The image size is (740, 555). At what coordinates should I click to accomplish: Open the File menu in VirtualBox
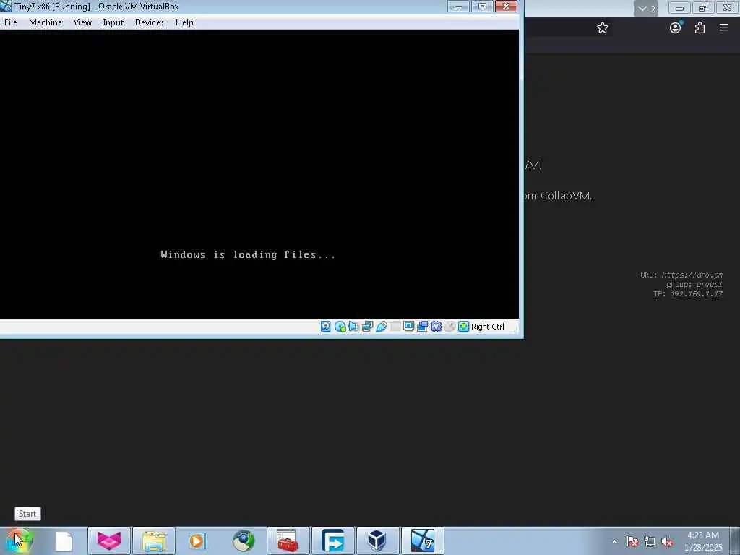tap(10, 22)
